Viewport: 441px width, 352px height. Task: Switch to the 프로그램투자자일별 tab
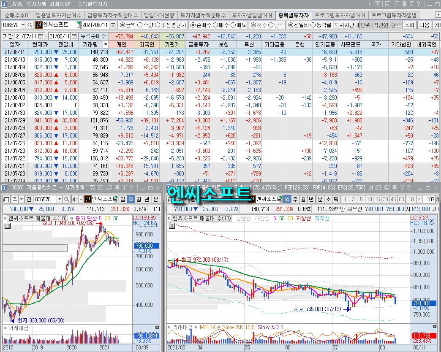pyautogui.click(x=394, y=15)
